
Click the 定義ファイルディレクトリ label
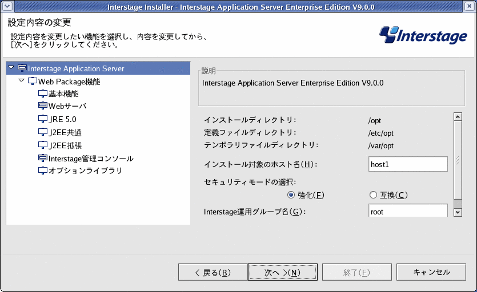[x=250, y=133]
